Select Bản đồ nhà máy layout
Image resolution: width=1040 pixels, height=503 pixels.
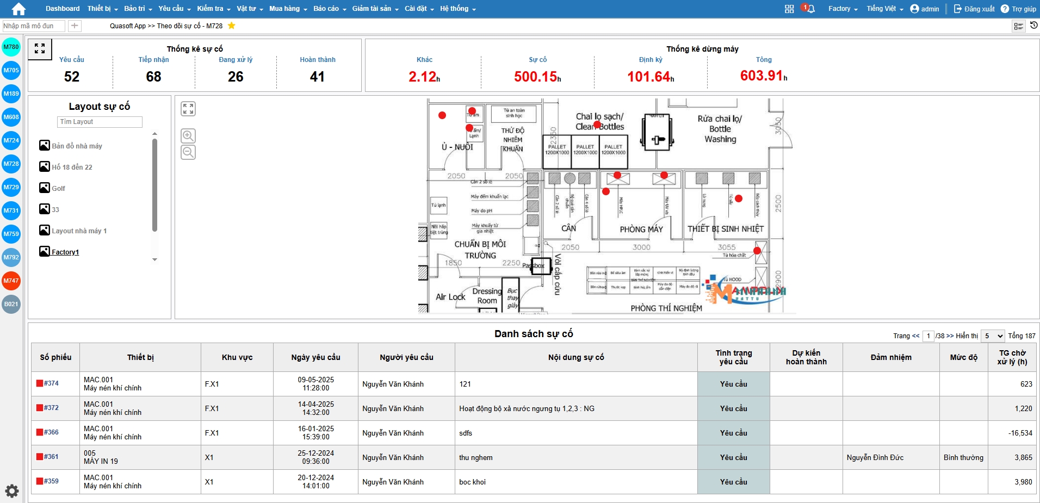click(x=71, y=146)
